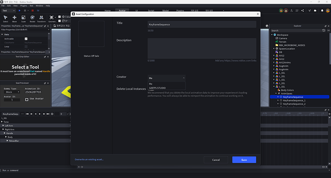This screenshot has width=331, height=178.
Task: Select 120FPS STUDIO creator option
Action: [166, 88]
